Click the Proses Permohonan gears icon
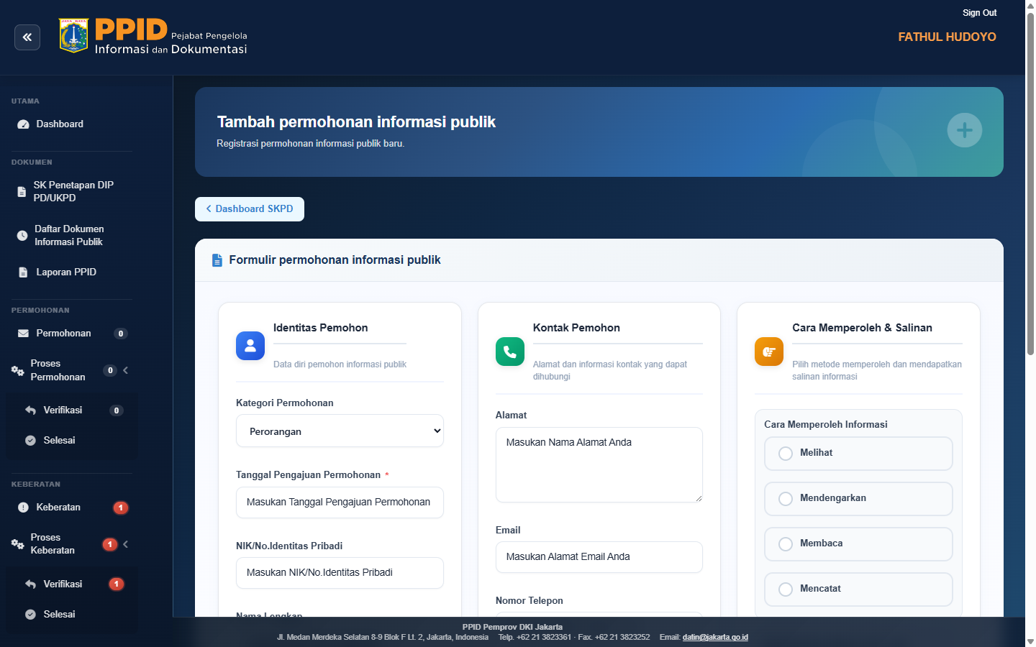The height and width of the screenshot is (647, 1036). pyautogui.click(x=17, y=370)
